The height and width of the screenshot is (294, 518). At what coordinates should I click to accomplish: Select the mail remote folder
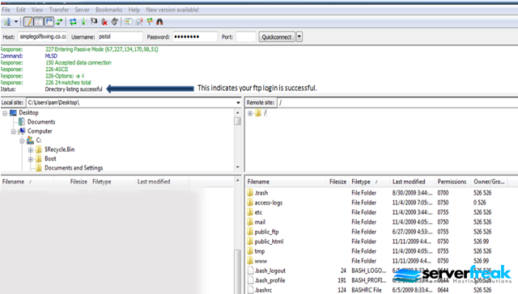click(x=260, y=222)
